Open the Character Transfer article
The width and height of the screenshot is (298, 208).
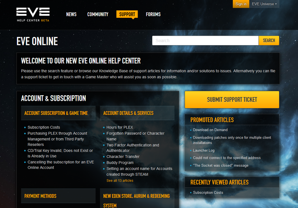pyautogui.click(x=123, y=157)
